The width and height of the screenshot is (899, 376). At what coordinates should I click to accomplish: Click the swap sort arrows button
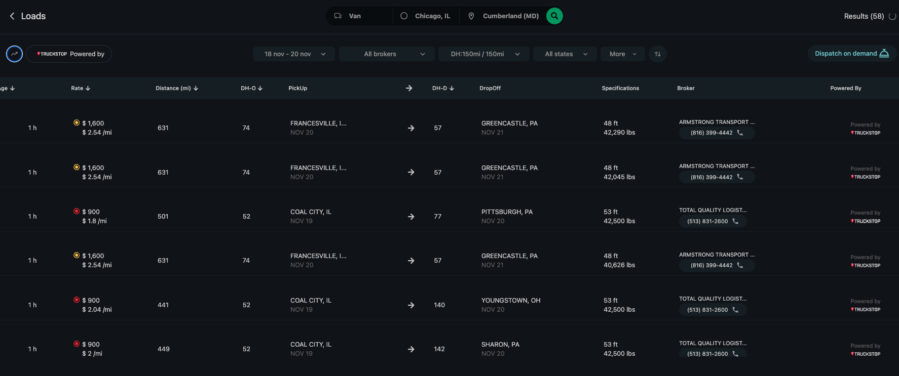click(657, 54)
